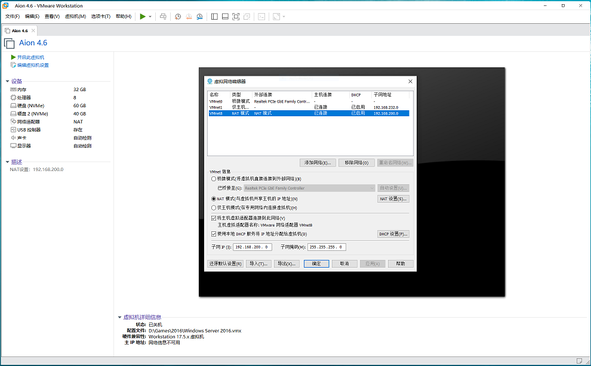Collapse the 设备 devices section
591x366 pixels.
pyautogui.click(x=7, y=81)
